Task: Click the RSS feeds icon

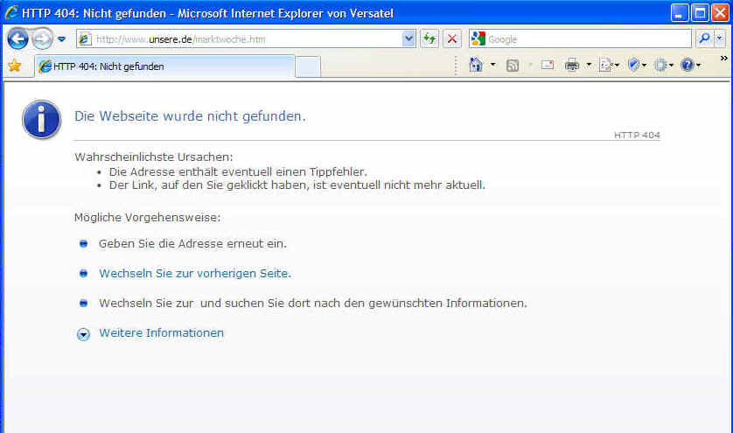Action: click(513, 66)
